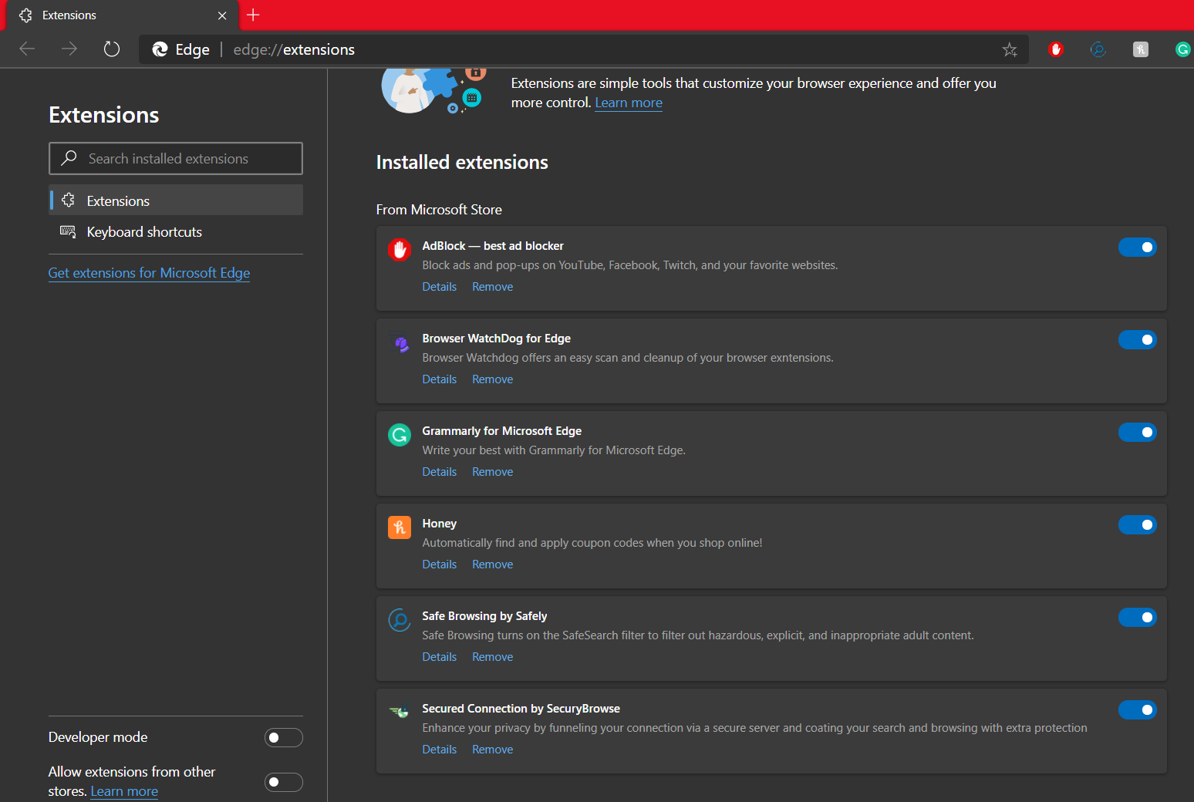
Task: Click the AdBlock toolbar icon
Action: click(1056, 49)
